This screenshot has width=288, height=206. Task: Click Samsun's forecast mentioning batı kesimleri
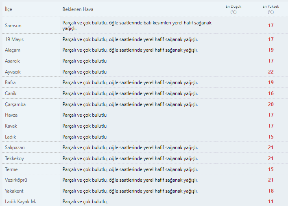click(137, 26)
